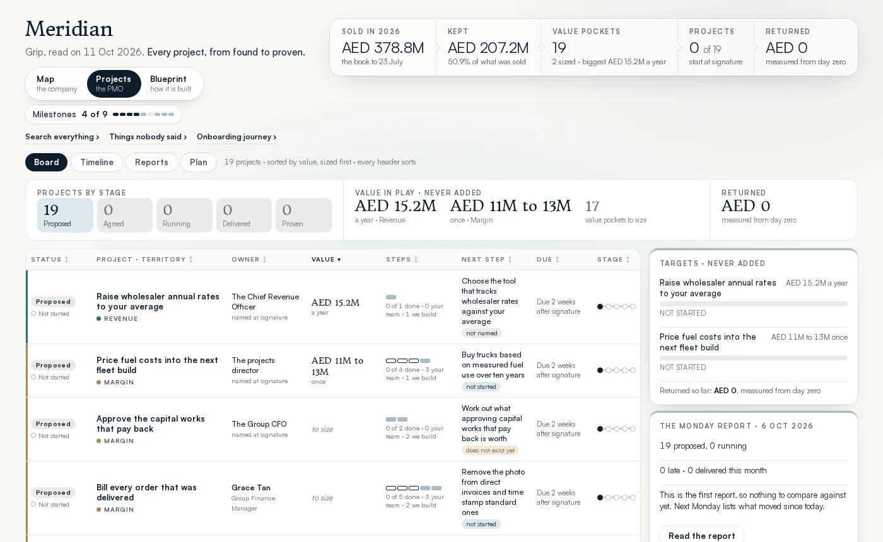This screenshot has height=542, width=883.
Task: Open project Approve the capital works that pay back
Action: [x=151, y=424]
